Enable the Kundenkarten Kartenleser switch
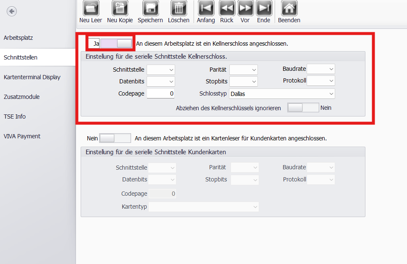The width and height of the screenshot is (407, 264). [115, 138]
